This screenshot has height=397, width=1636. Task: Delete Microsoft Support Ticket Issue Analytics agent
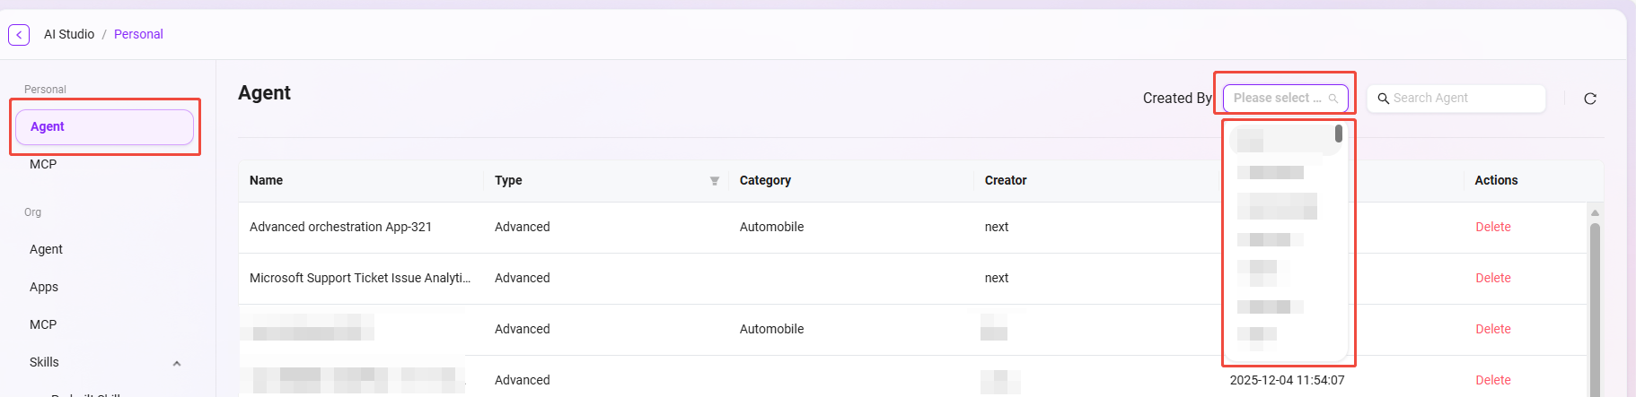click(x=1492, y=278)
